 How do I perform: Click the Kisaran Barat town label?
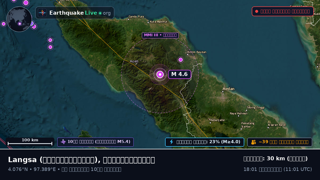[277, 125]
